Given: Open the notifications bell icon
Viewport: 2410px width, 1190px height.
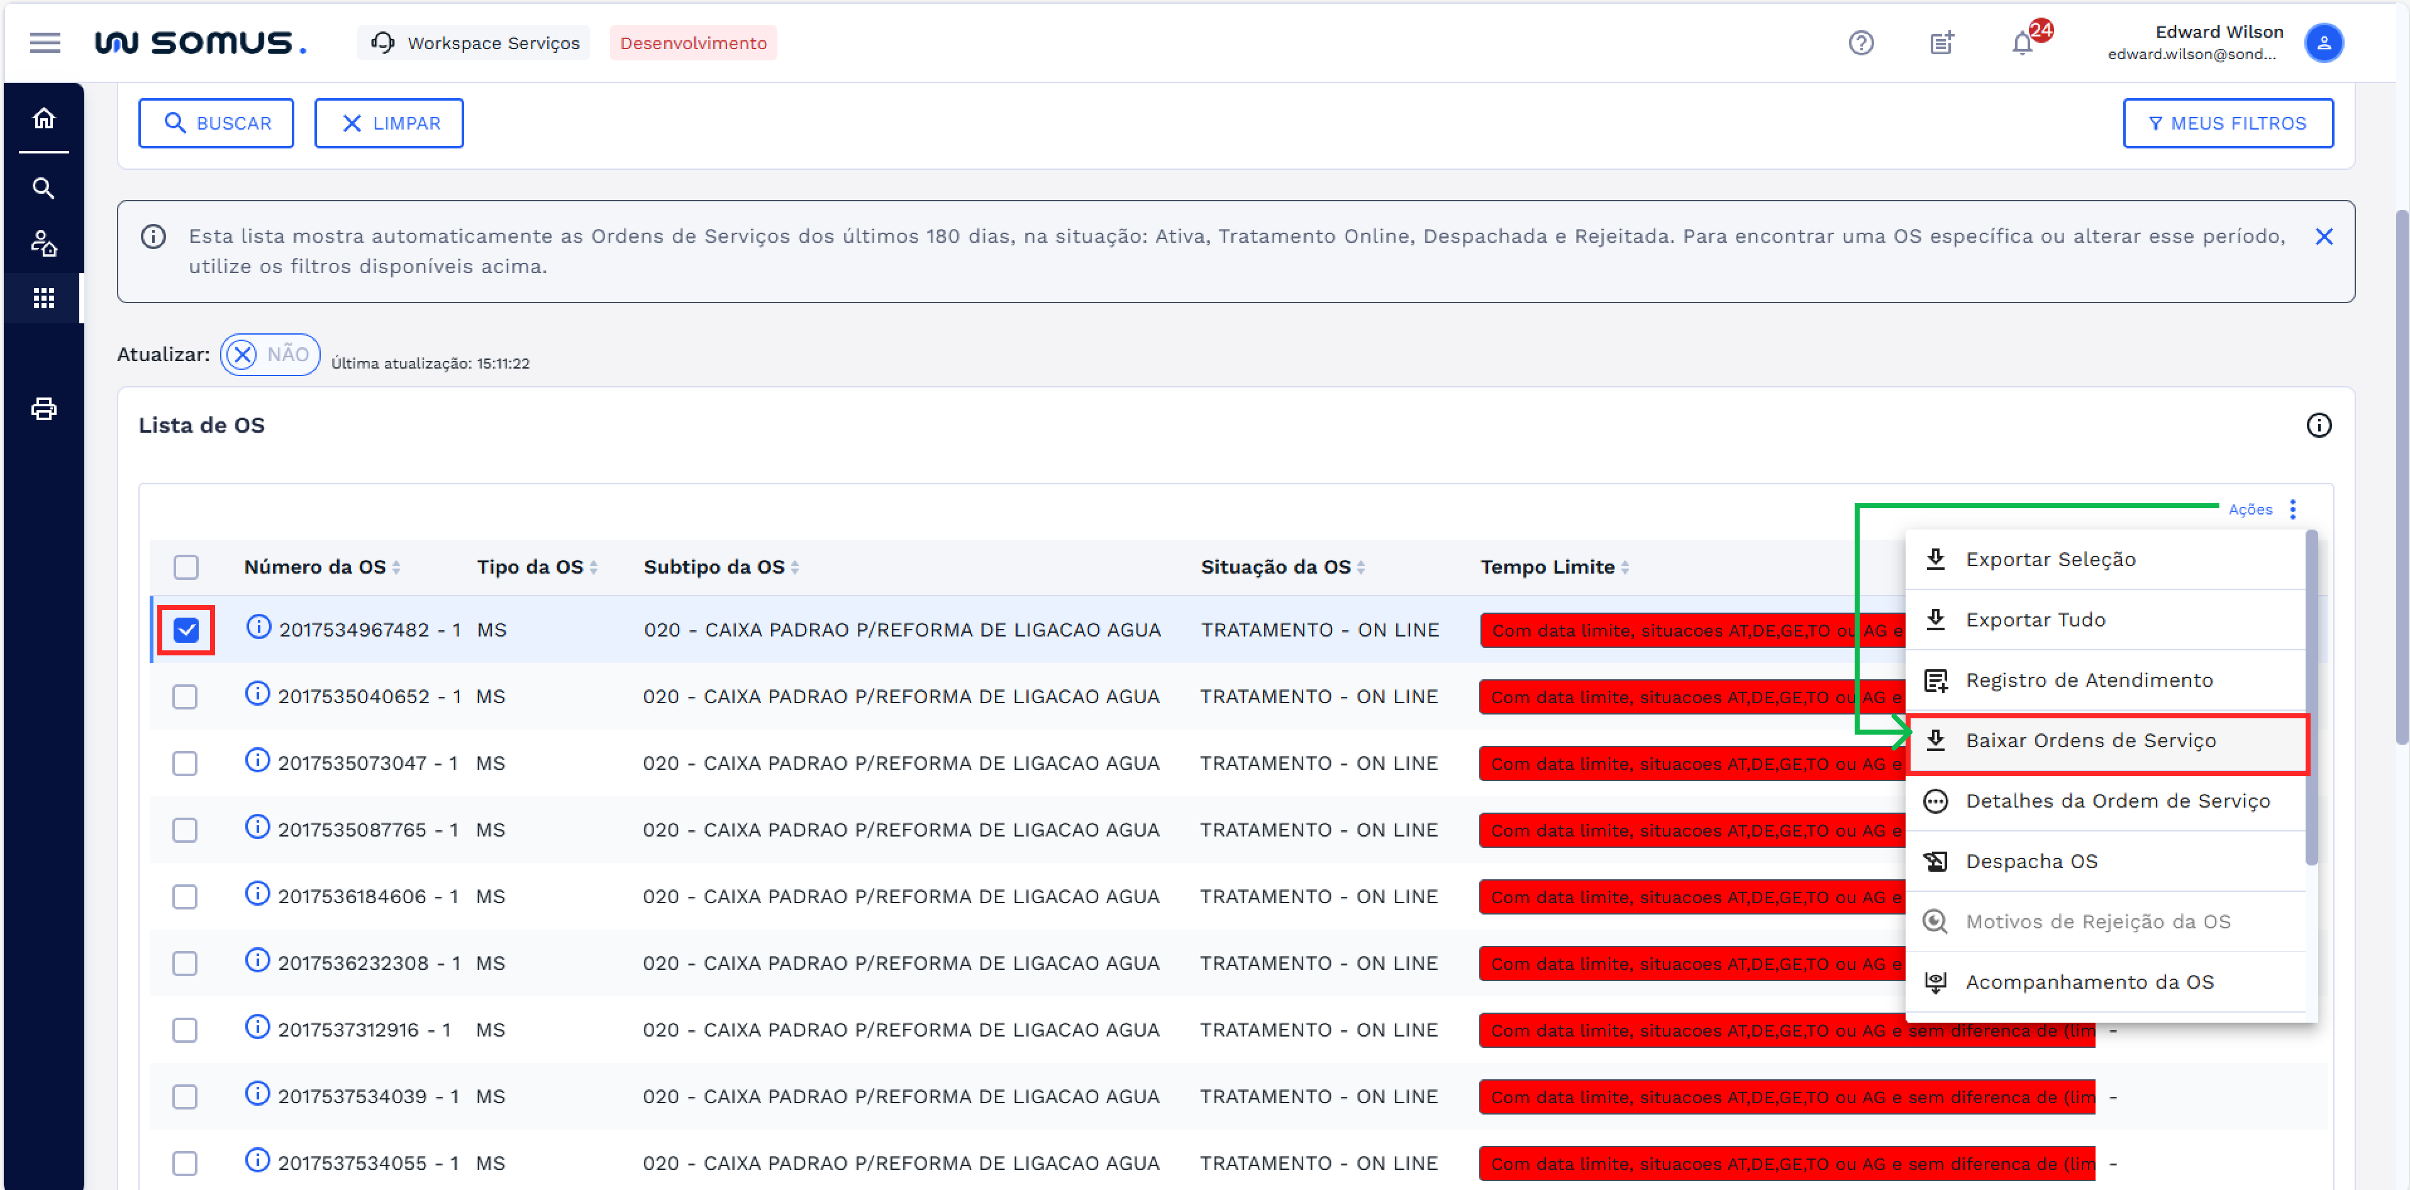Looking at the screenshot, I should tap(2022, 44).
